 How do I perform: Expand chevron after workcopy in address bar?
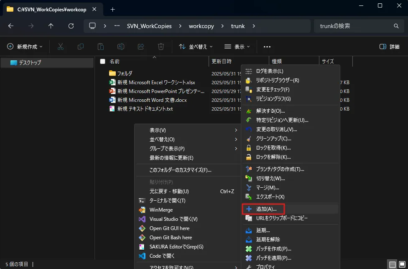[222, 26]
